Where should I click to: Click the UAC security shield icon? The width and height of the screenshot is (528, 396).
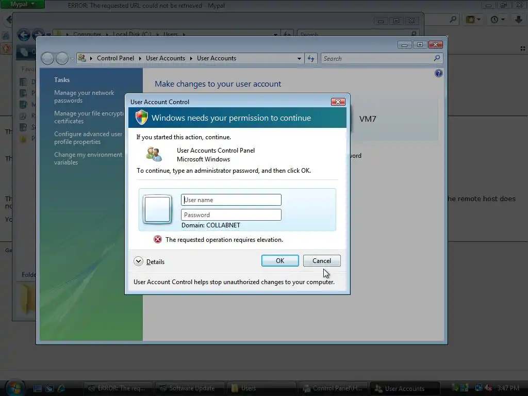[142, 118]
